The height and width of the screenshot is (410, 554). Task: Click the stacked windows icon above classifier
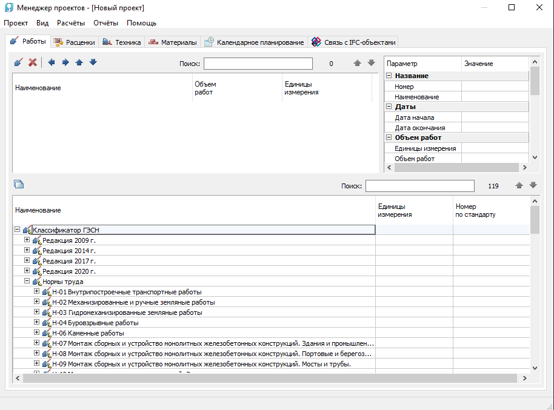click(19, 185)
